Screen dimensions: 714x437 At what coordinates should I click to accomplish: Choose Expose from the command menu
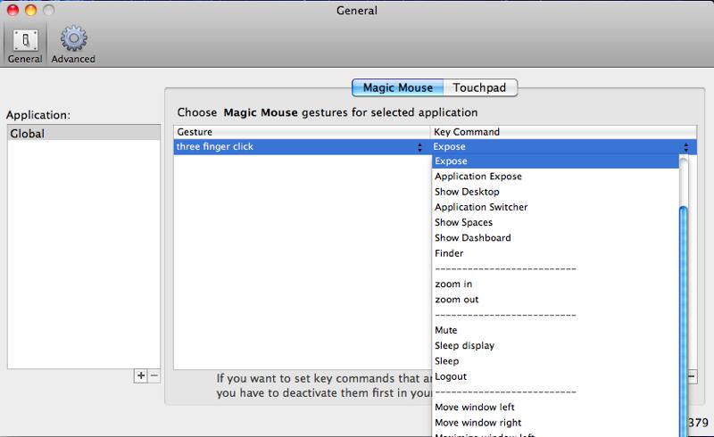pyautogui.click(x=555, y=161)
